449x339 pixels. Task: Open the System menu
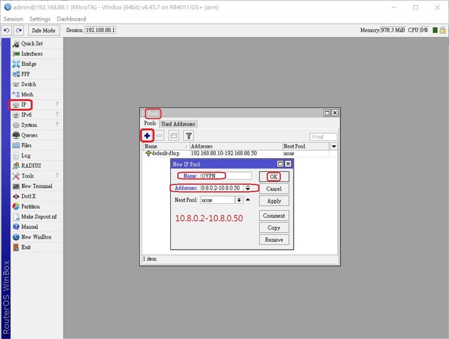pyautogui.click(x=37, y=125)
